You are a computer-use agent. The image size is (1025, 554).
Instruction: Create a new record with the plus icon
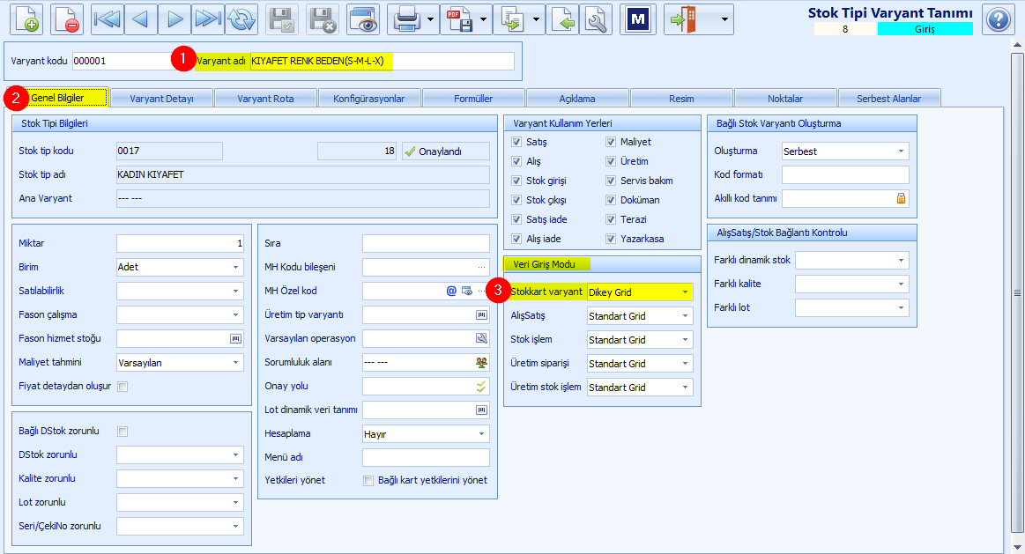coord(26,19)
